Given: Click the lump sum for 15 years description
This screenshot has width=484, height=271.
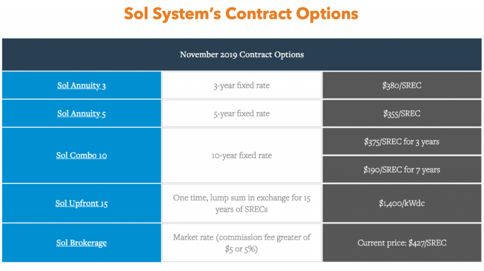Looking at the screenshot, I should 242,203.
